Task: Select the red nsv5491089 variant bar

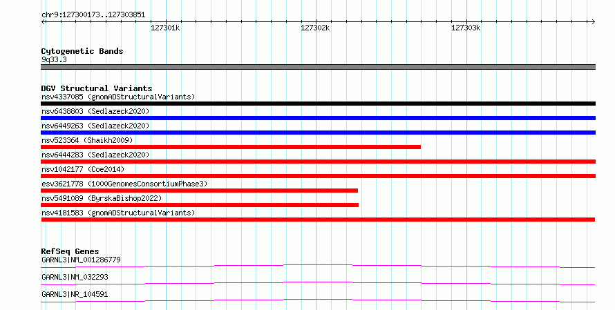Action: coord(200,205)
